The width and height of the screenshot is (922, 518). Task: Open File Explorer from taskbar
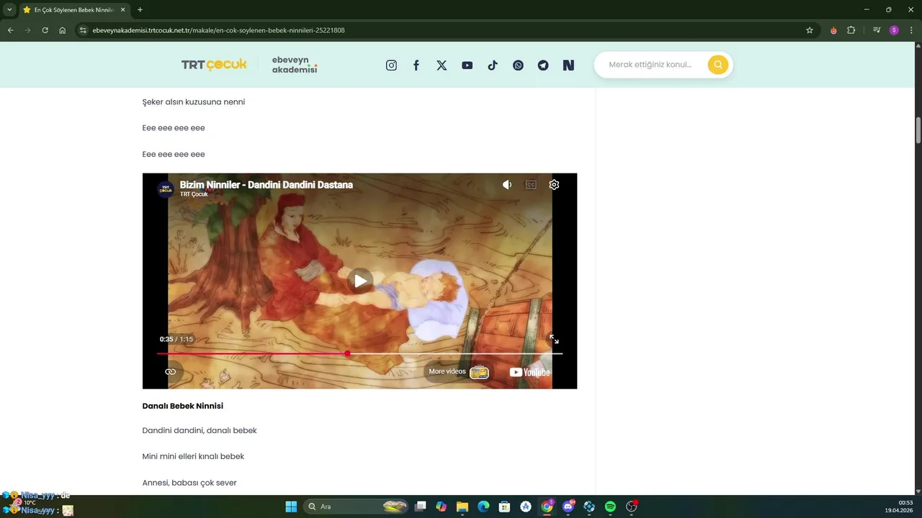462,506
